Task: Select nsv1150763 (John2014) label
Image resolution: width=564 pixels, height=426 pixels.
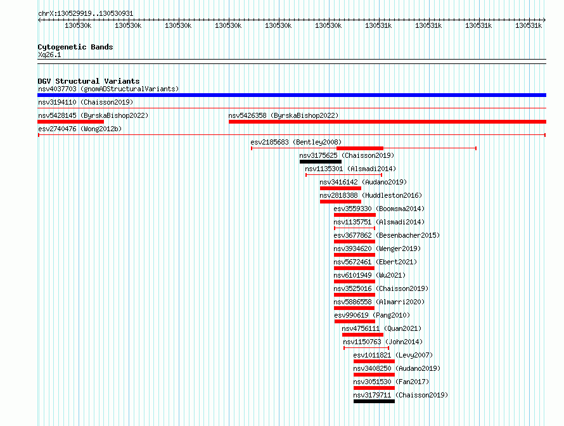Action: [x=383, y=342]
